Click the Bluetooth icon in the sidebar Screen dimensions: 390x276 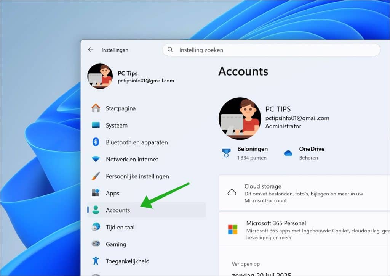coord(96,142)
